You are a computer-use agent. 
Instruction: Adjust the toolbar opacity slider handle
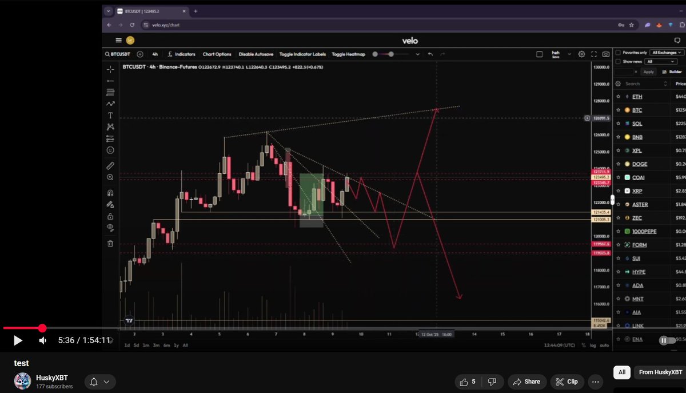391,54
